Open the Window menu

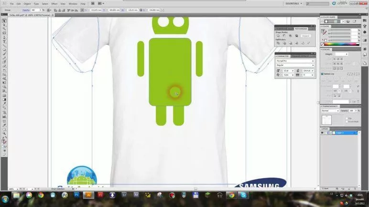[73, 4]
